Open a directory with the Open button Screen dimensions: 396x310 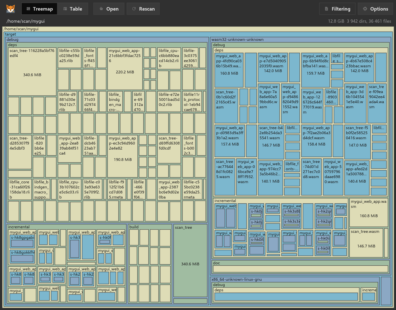[x=109, y=9]
